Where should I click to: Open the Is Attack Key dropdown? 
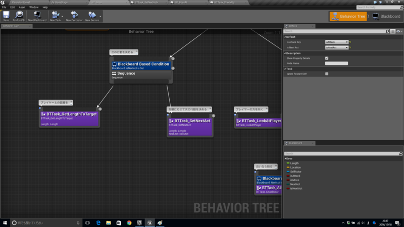pos(336,42)
